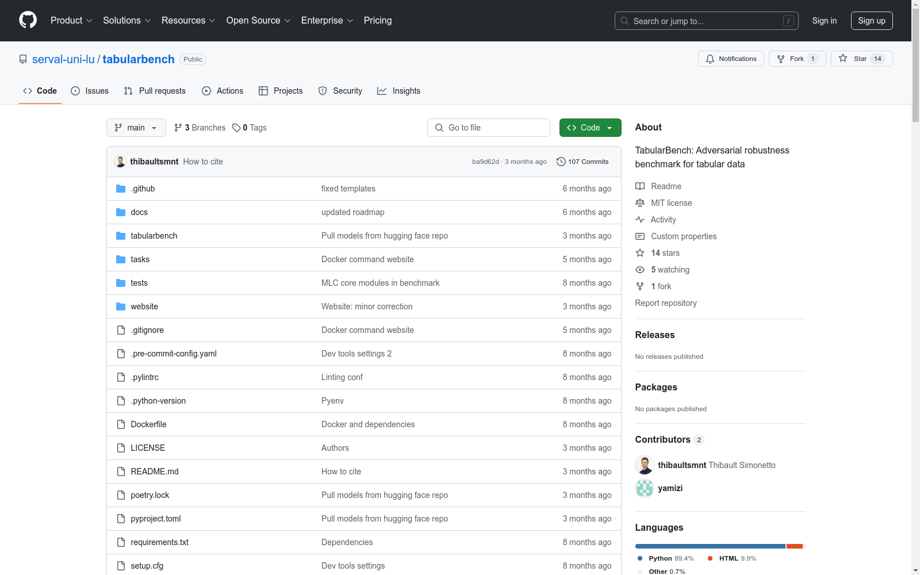
Task: Click thibaultsmnt's avatar in commit header
Action: [120, 162]
